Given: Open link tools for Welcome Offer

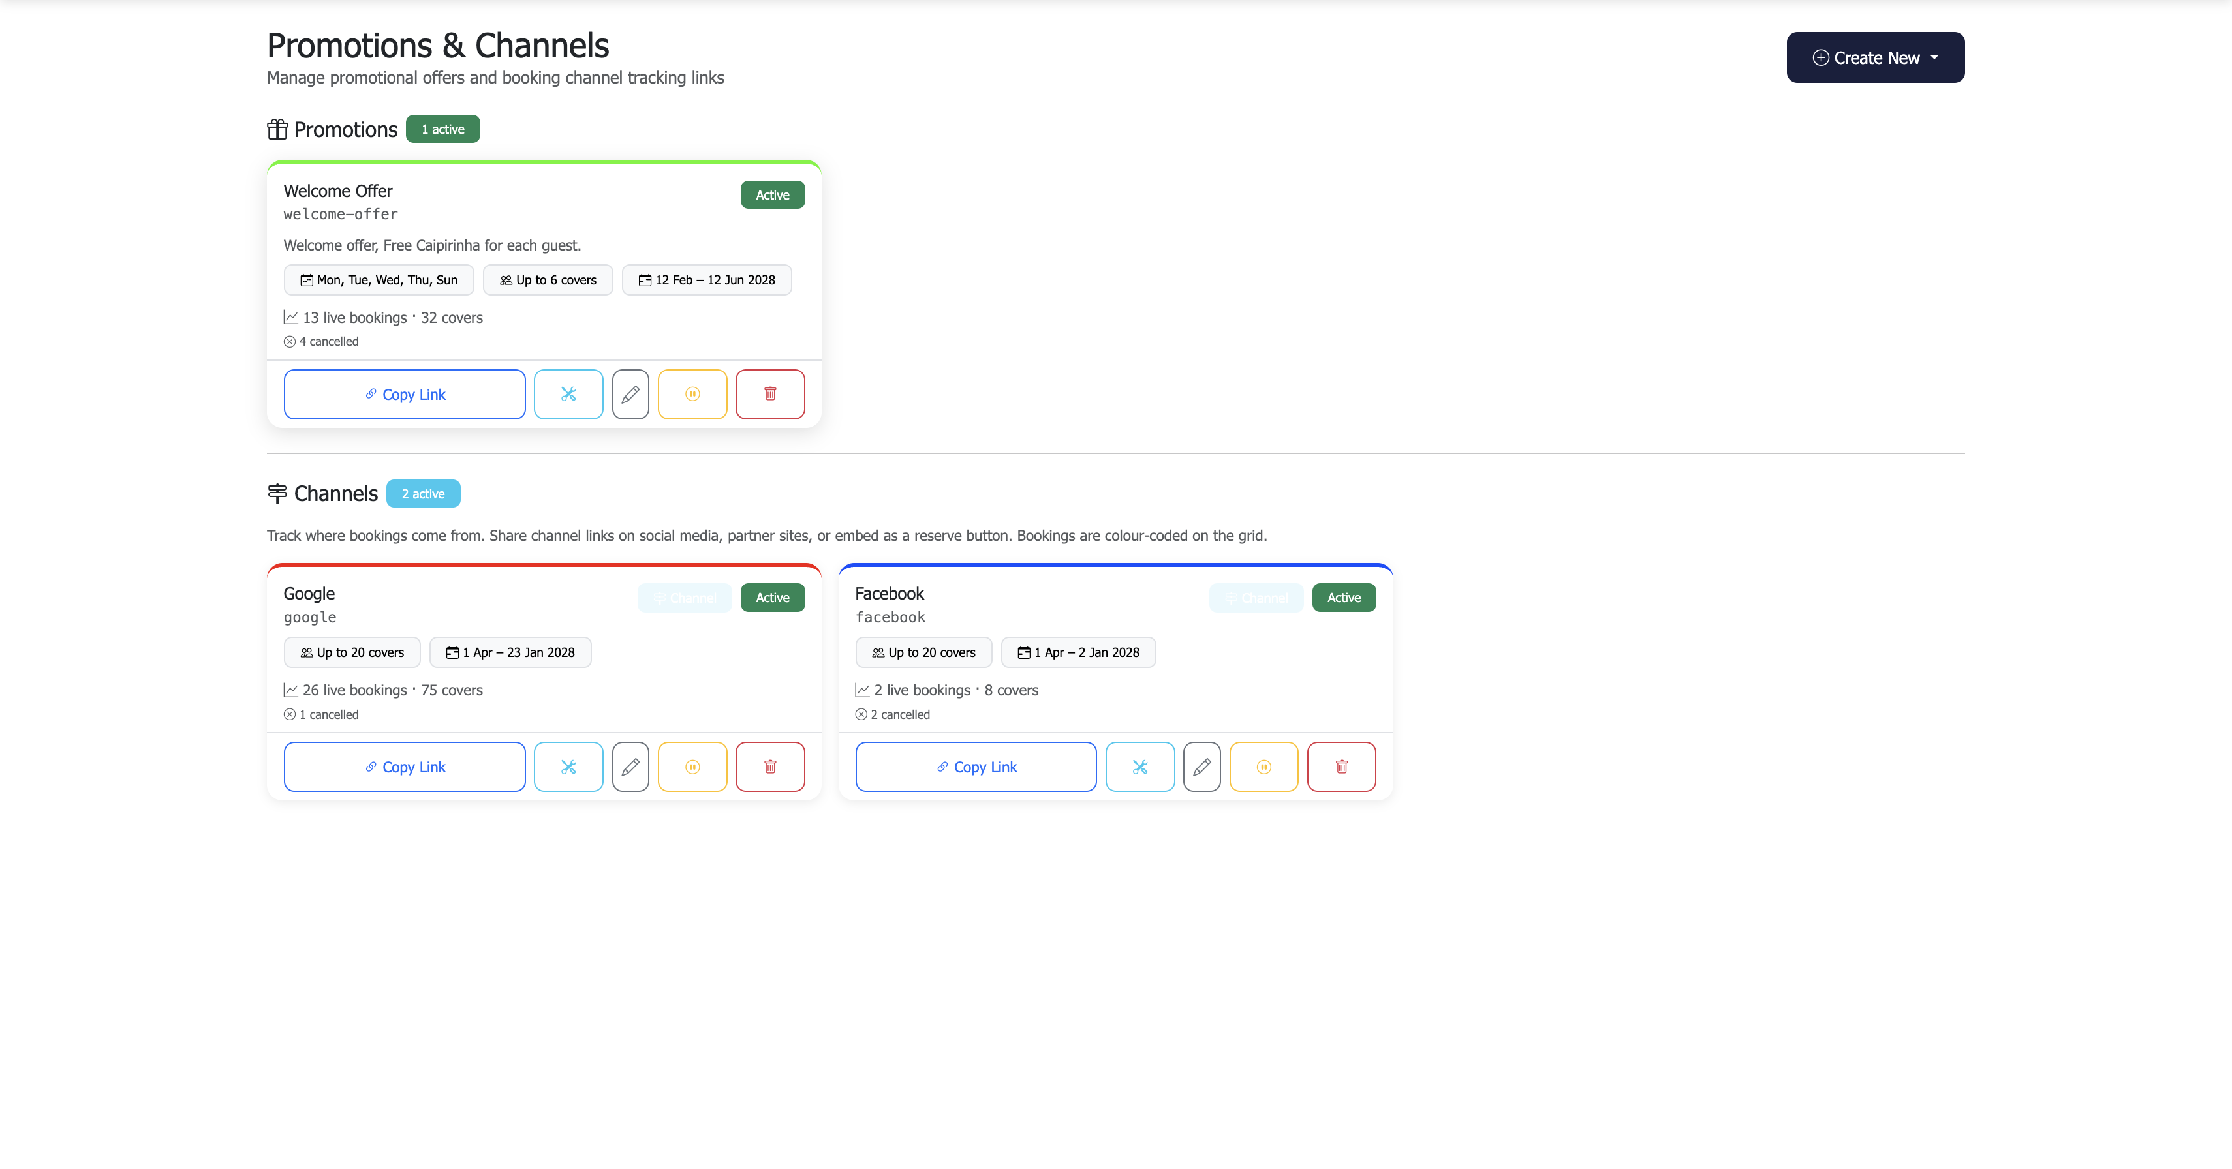Looking at the screenshot, I should [x=568, y=394].
